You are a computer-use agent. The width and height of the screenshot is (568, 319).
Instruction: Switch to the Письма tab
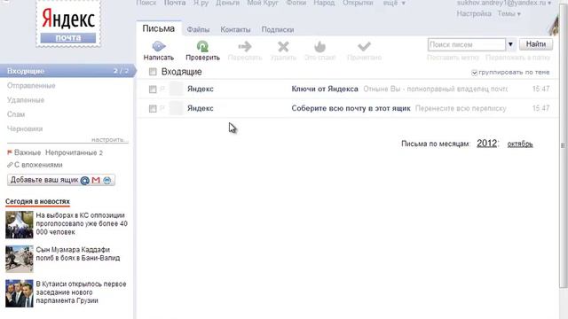(159, 28)
